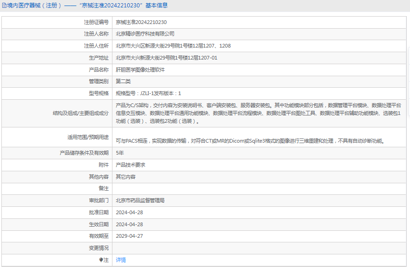Screen dimensions: 410x271
Task: Click the 审批部门 label
Action: pyautogui.click(x=99, y=200)
